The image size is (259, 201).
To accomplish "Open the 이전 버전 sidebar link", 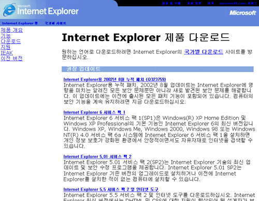I will point(11,59).
